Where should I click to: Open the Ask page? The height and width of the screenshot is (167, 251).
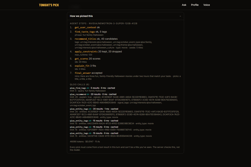[x=184, y=5]
